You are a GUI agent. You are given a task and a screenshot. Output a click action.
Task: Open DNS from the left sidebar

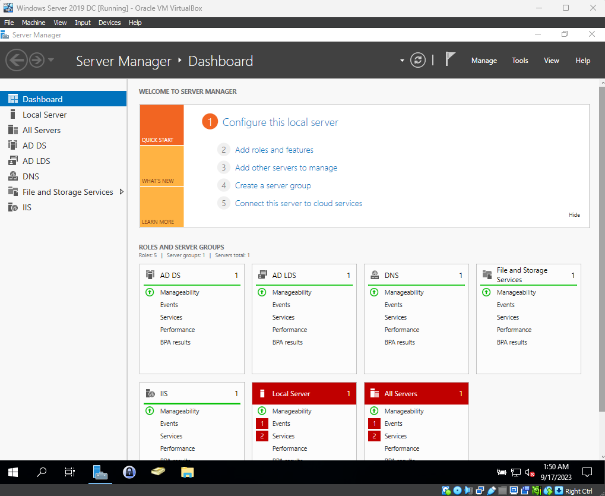coord(30,176)
